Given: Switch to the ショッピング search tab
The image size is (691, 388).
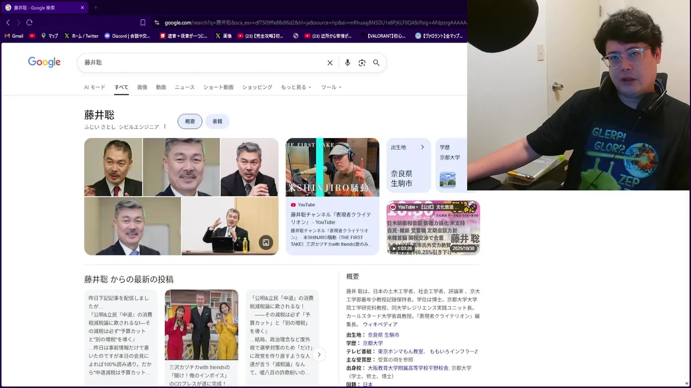Looking at the screenshot, I should [x=257, y=87].
